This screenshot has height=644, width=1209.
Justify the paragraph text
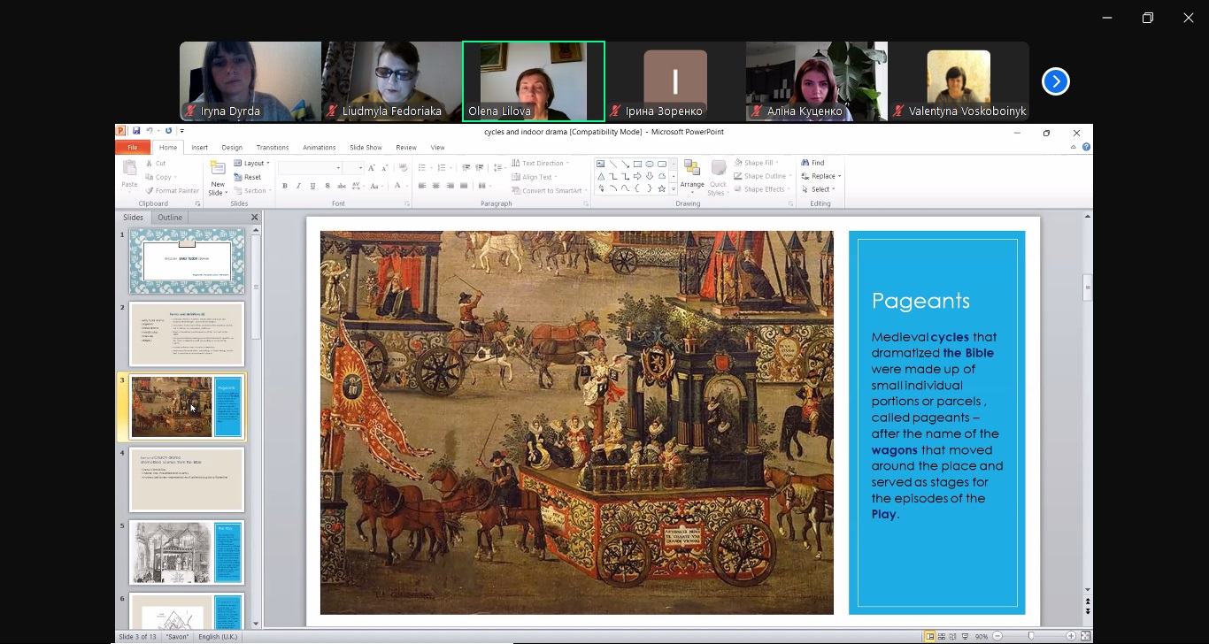(x=465, y=186)
